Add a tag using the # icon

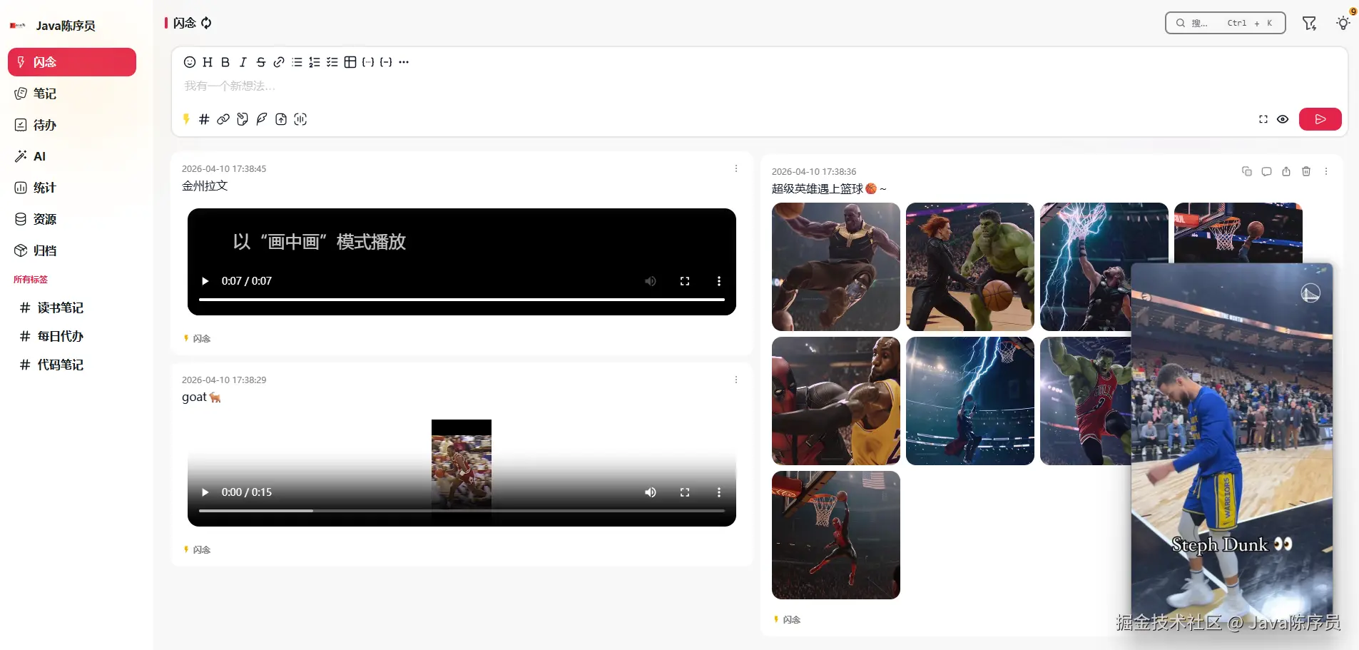(204, 119)
